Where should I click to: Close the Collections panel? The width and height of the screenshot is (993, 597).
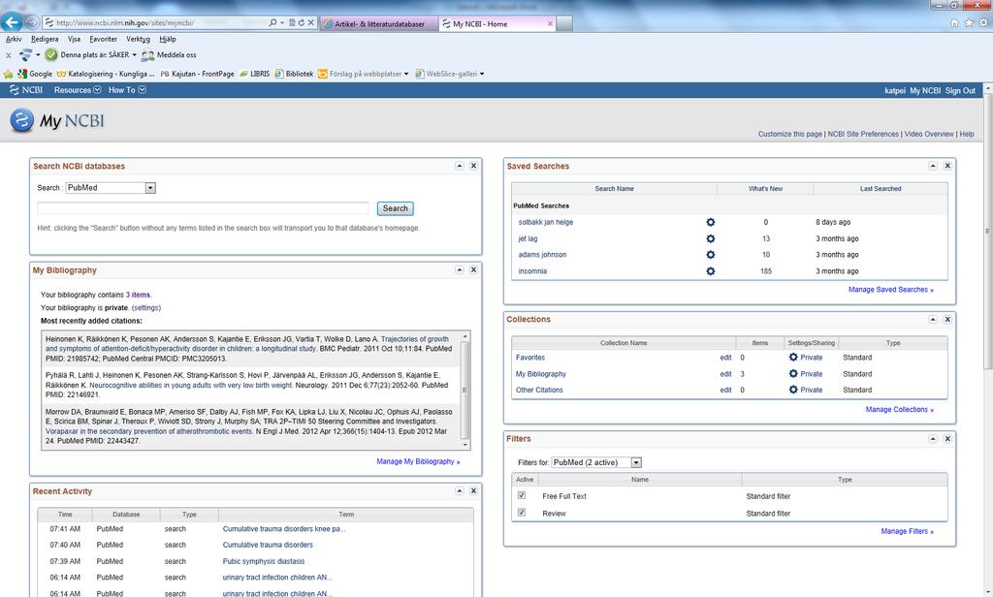[947, 319]
